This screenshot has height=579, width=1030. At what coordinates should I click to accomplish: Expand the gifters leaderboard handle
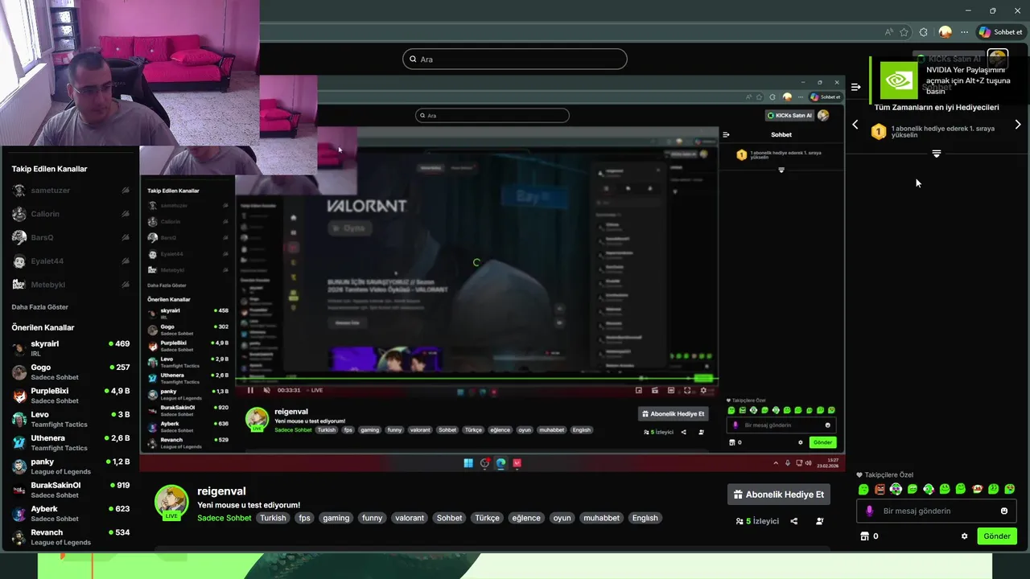937,154
